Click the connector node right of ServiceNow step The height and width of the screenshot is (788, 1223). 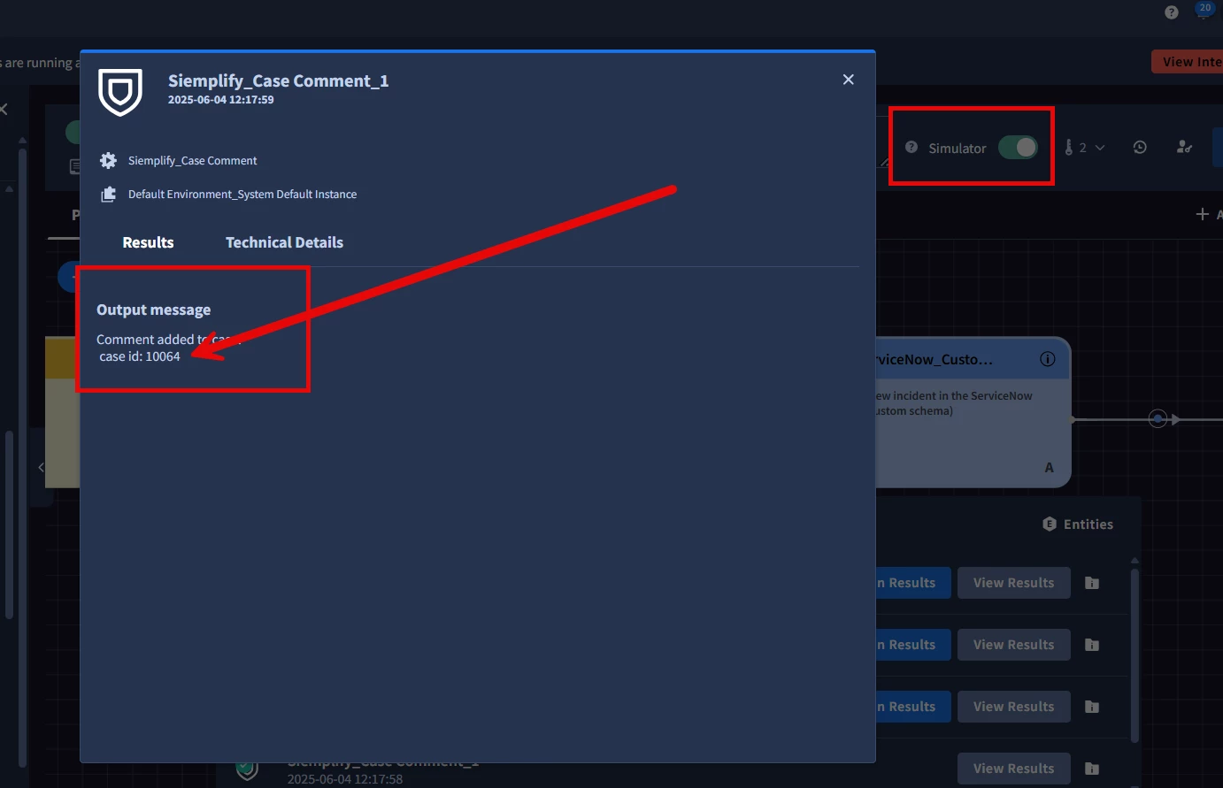coord(1158,418)
